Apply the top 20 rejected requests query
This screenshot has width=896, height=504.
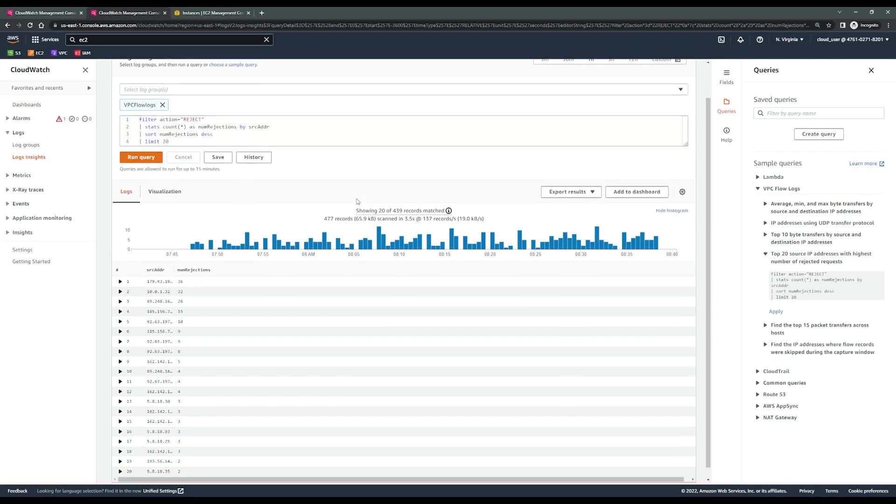tap(776, 311)
